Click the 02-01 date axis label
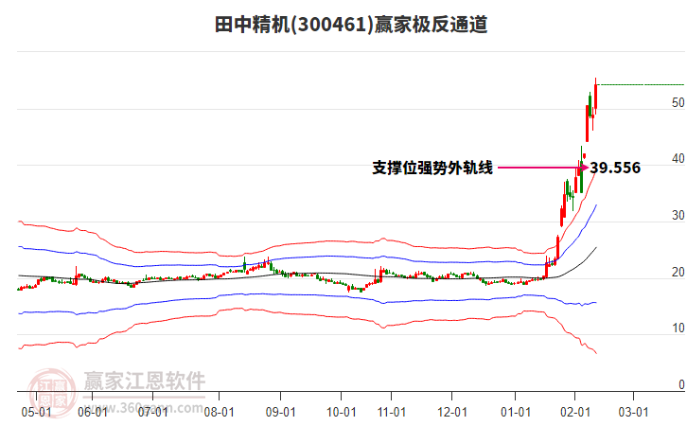This screenshot has height=426, width=687. pyautogui.click(x=575, y=412)
